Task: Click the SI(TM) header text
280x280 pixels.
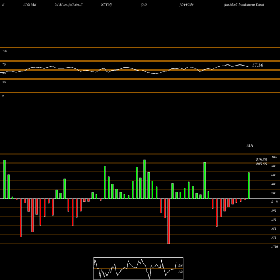Action: (x=106, y=4)
